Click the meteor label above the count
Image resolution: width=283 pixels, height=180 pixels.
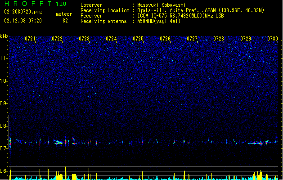click(64, 14)
